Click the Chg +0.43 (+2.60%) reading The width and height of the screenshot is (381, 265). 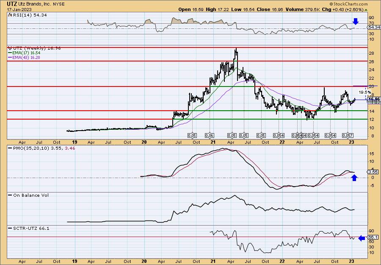pyautogui.click(x=342, y=9)
